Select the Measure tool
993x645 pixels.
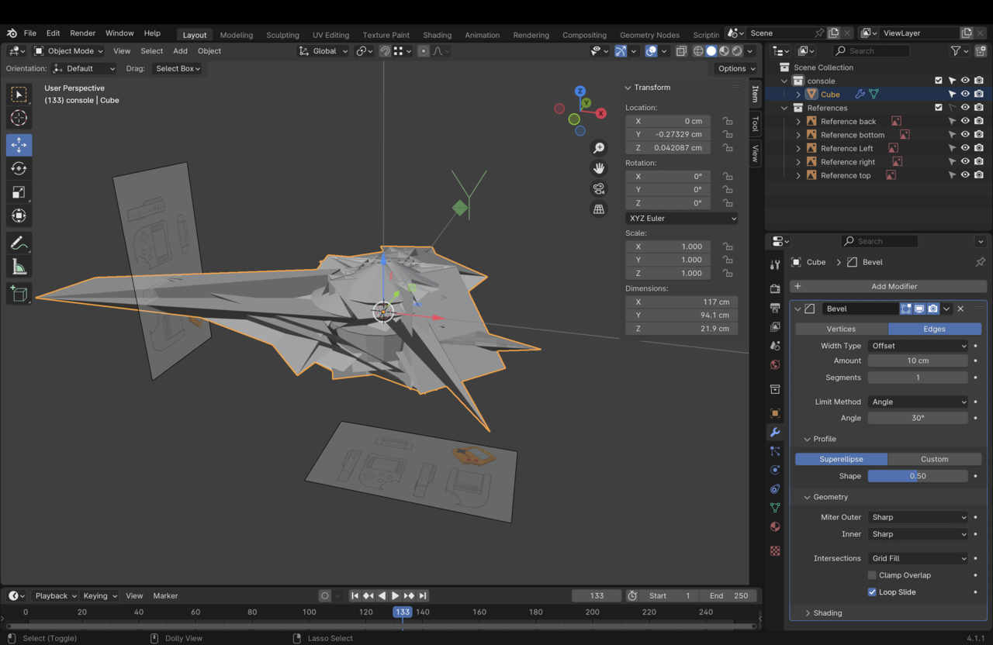[19, 267]
